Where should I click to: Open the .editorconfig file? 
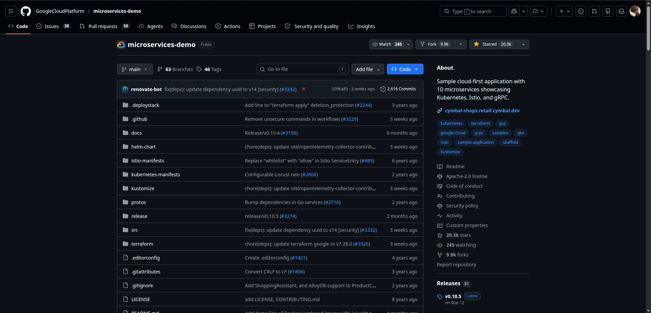click(x=145, y=258)
